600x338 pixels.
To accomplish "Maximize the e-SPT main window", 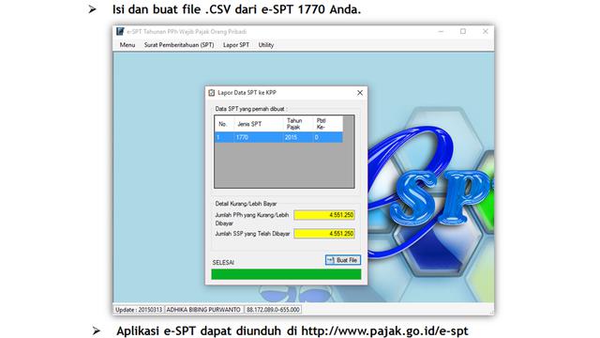I will pos(463,31).
